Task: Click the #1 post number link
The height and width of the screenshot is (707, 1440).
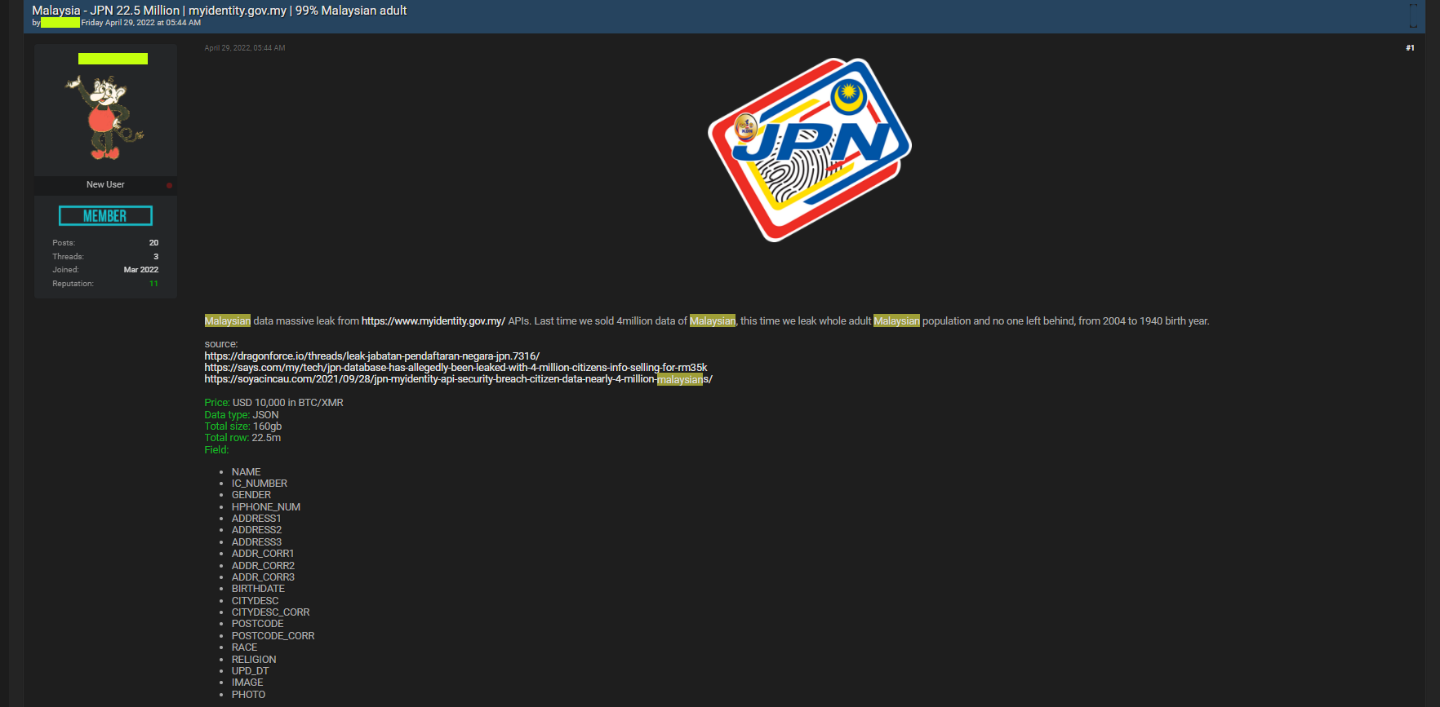Action: click(x=1410, y=48)
